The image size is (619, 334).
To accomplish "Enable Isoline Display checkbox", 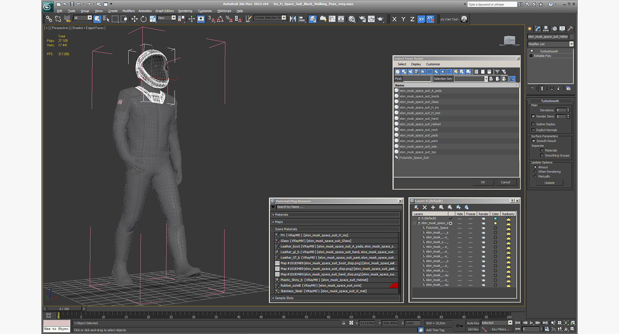I will pyautogui.click(x=533, y=124).
